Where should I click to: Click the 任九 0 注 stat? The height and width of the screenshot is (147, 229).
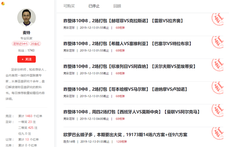coord(25,134)
